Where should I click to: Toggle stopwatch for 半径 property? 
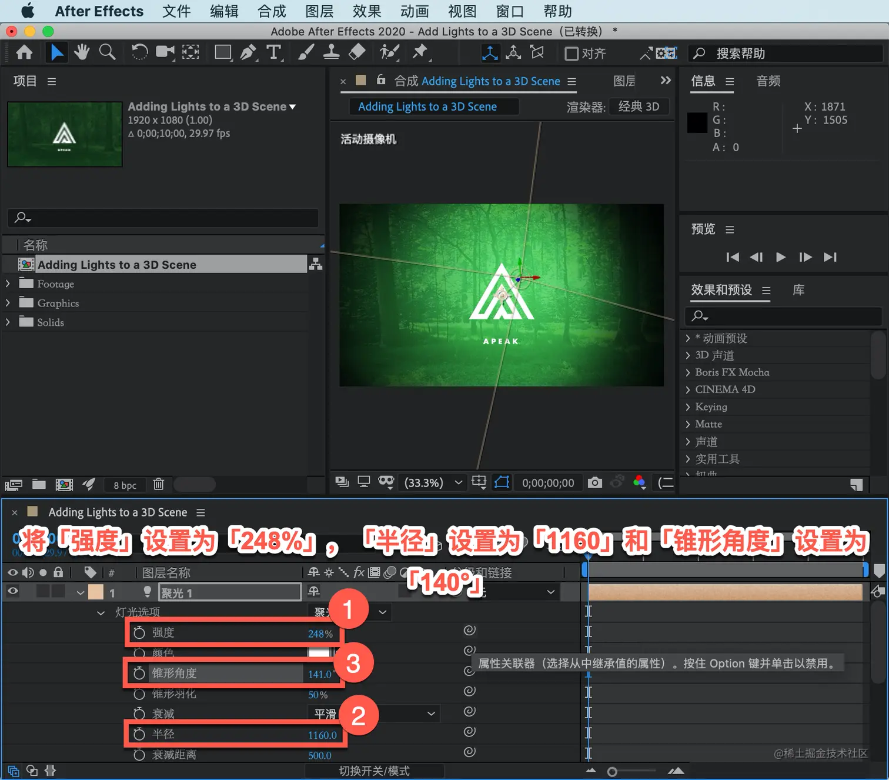(139, 734)
